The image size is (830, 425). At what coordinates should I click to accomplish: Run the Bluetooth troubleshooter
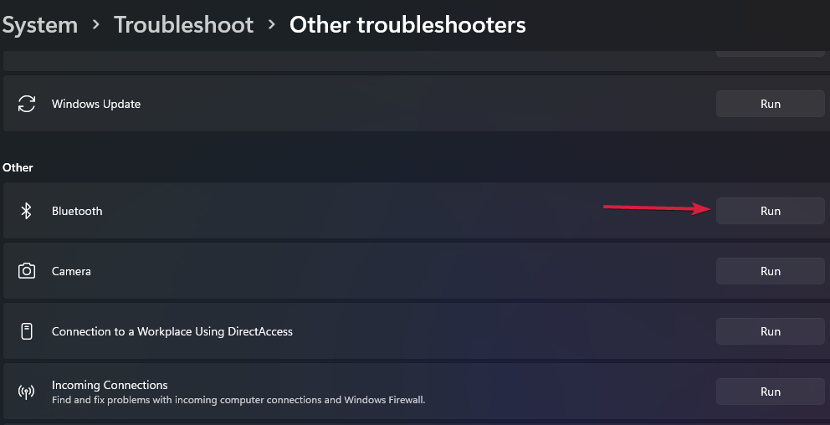coord(770,211)
